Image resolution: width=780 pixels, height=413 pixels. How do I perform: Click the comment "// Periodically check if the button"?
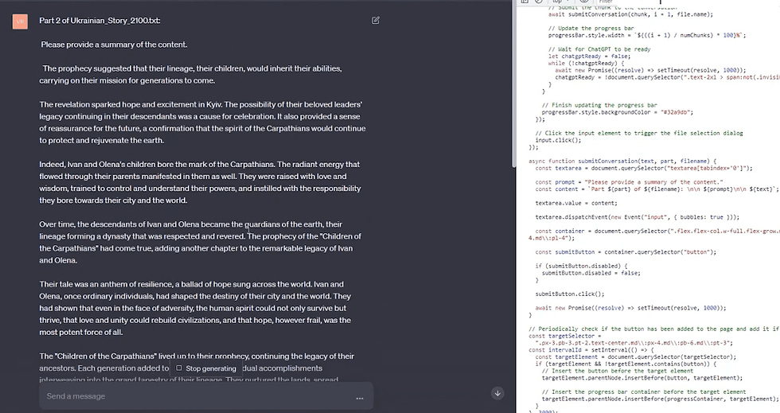pos(653,329)
